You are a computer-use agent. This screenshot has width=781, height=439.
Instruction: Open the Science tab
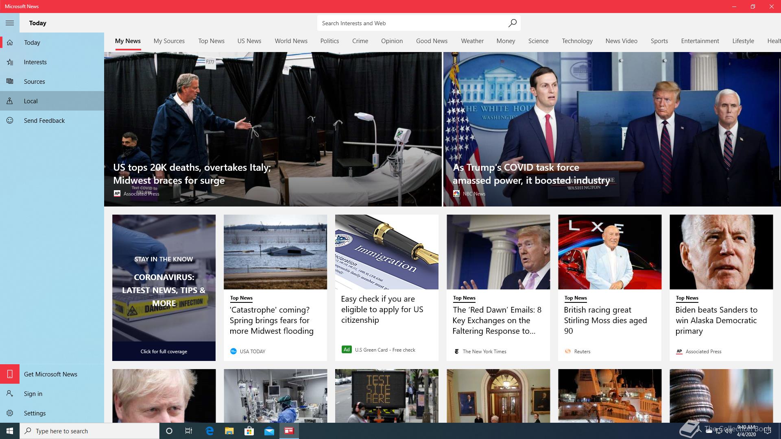pyautogui.click(x=538, y=41)
